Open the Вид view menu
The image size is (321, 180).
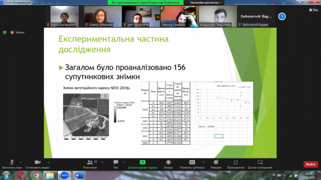[313, 9]
